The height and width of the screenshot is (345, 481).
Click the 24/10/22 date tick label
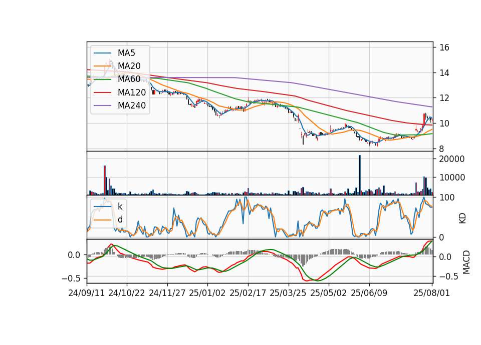(127, 293)
